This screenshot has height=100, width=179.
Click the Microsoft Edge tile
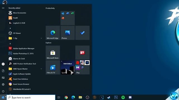[x=53, y=33]
